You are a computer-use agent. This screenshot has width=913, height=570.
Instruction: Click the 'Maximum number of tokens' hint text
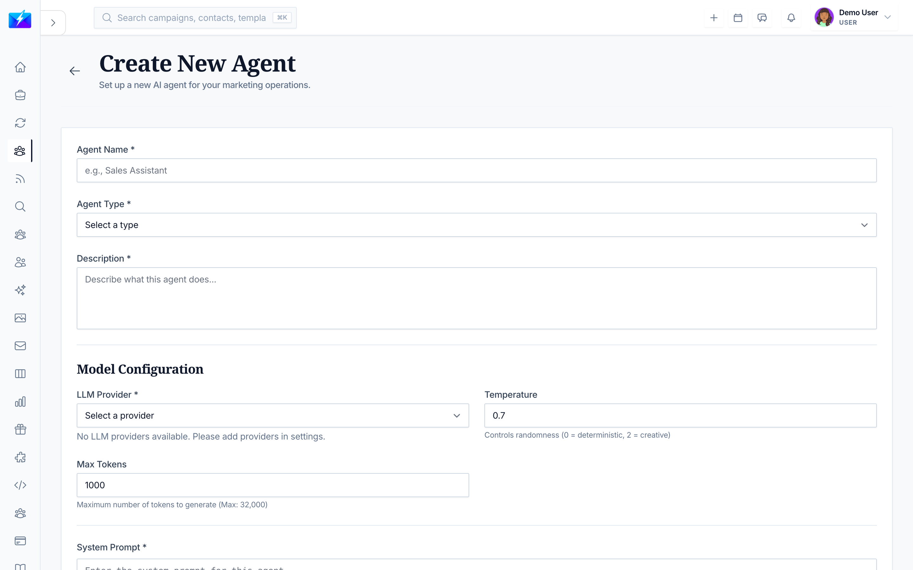click(x=172, y=504)
